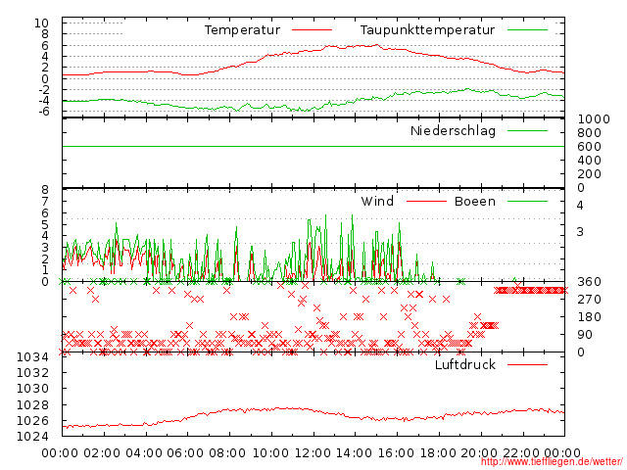
Task: Select the Luftdruck legend label
Action: 465,364
